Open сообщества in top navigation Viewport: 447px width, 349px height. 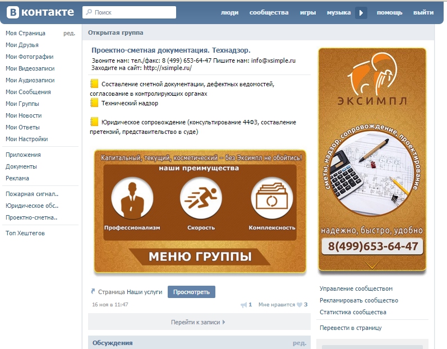pyautogui.click(x=269, y=12)
